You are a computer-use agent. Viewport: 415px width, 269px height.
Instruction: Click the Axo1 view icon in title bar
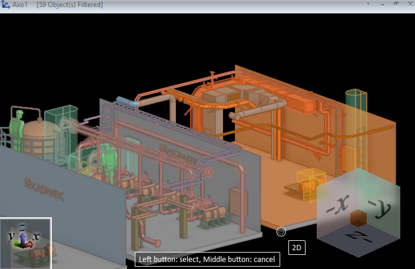coord(5,5)
